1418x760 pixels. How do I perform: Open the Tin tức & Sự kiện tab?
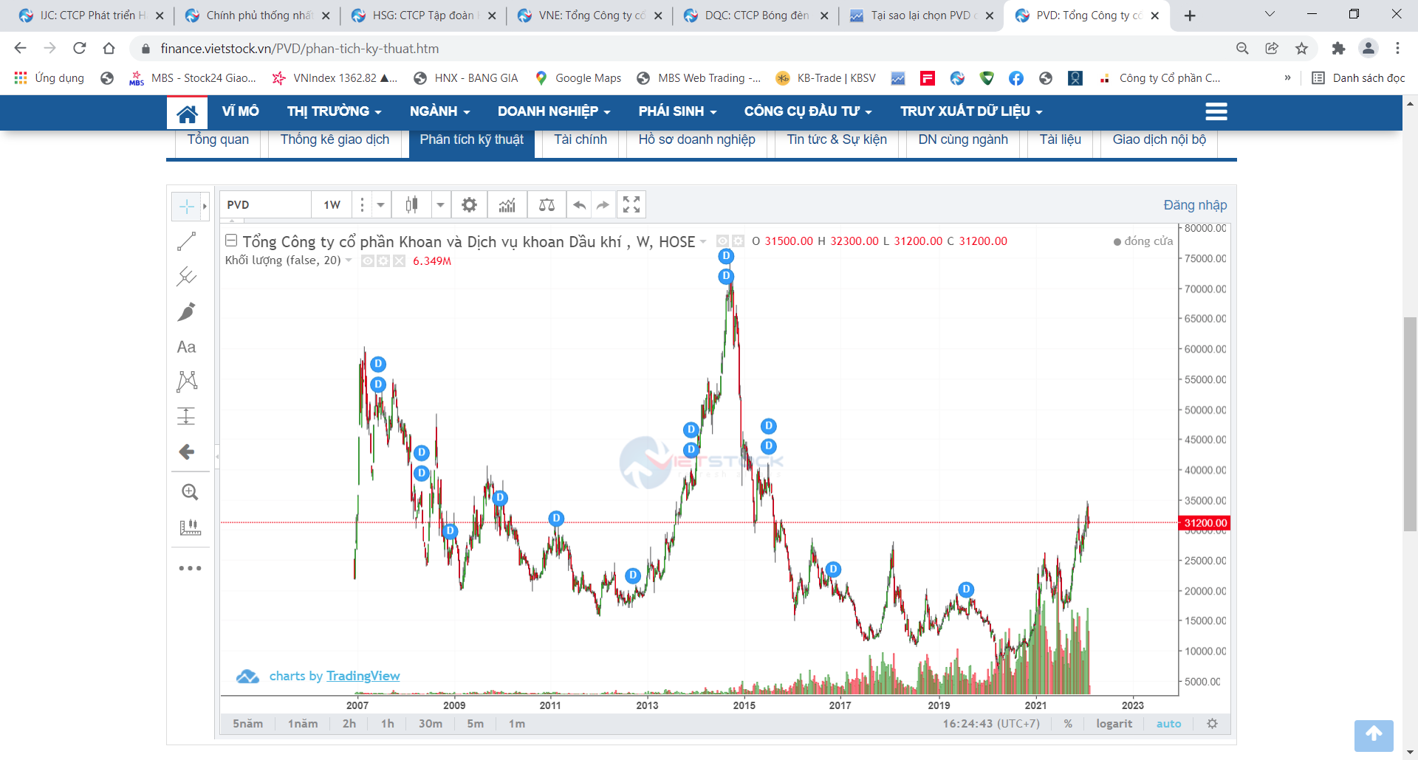click(x=837, y=140)
